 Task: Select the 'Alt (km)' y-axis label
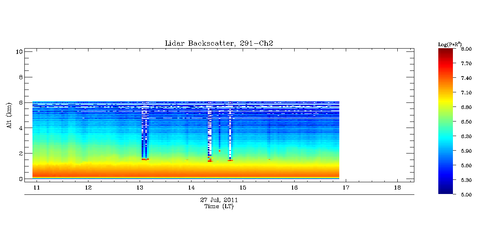tap(10, 115)
